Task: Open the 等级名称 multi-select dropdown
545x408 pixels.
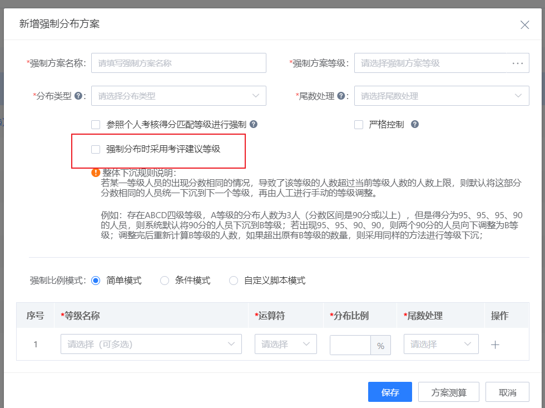Action: 151,344
